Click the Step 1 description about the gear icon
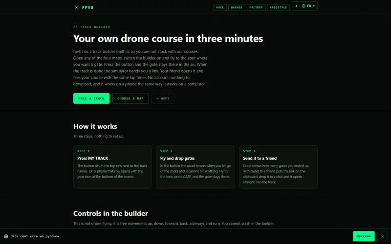Image resolution: width=391 pixels, height=244 pixels. (x=112, y=171)
